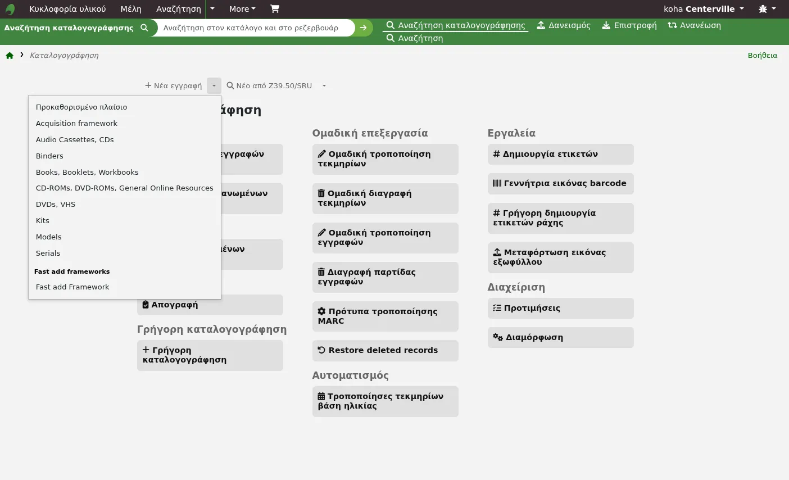The image size is (789, 480).
Task: Choose Books, Booklets, Workbooks framework
Action: pyautogui.click(x=124, y=173)
